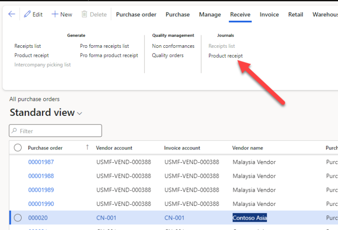Sort by Purchase order arrow icon
This screenshot has height=230, width=338.
87,147
